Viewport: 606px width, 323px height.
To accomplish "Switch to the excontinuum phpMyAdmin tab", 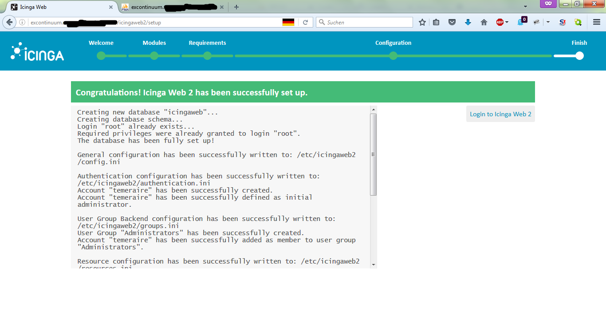I will pyautogui.click(x=173, y=7).
